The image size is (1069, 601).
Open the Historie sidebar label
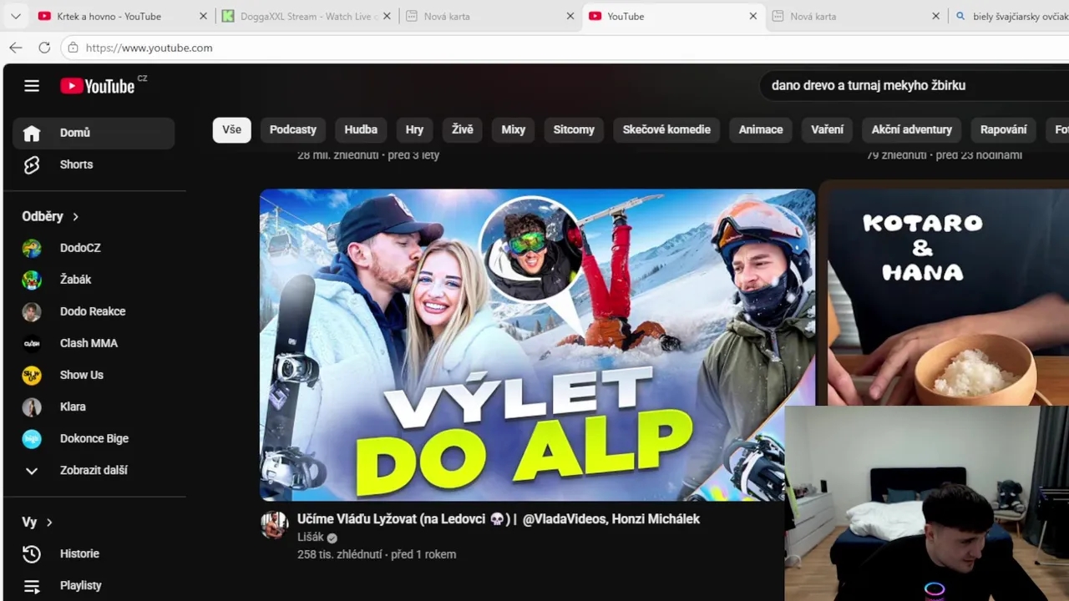(x=79, y=553)
